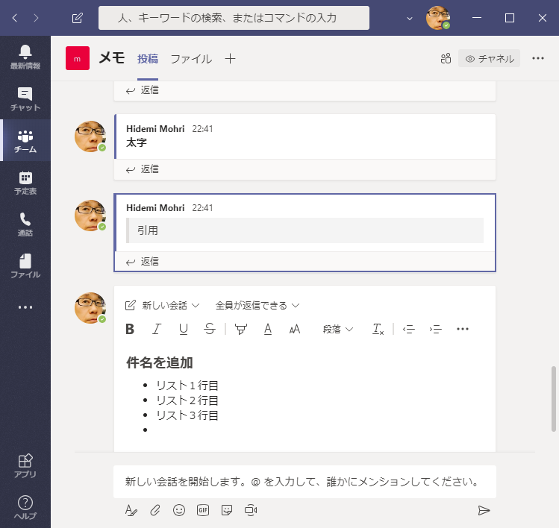Image resolution: width=559 pixels, height=528 pixels.
Task: Expand the 全員が返信できる dropdown
Action: coord(257,305)
